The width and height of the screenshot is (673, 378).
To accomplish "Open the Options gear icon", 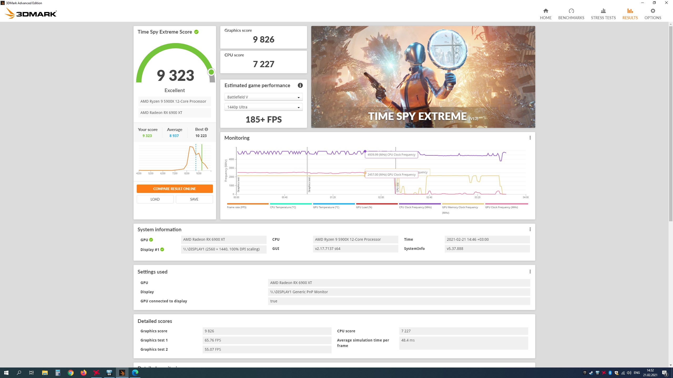I will click(652, 11).
